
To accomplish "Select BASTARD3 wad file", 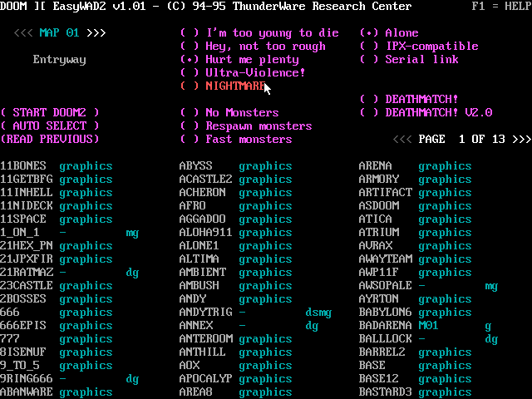I will coord(386,392).
